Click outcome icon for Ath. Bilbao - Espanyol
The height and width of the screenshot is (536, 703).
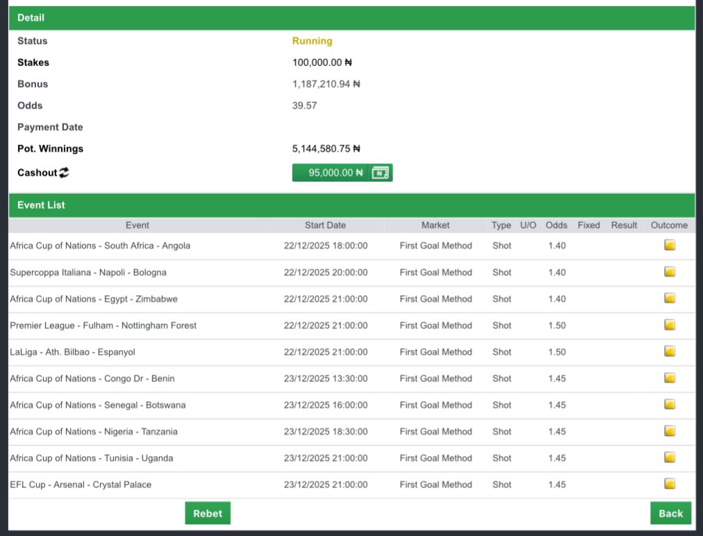tap(670, 351)
